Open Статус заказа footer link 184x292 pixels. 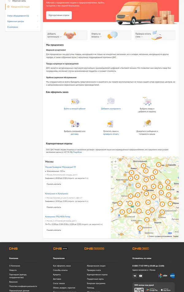tap(59, 283)
